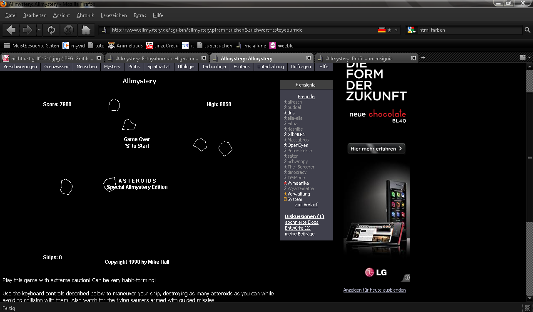Click the Stop loading button
Screen dimensions: 533x312
(68, 30)
